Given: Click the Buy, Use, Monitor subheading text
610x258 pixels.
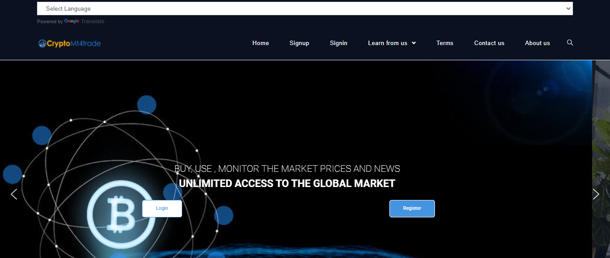Looking at the screenshot, I should pos(287,169).
